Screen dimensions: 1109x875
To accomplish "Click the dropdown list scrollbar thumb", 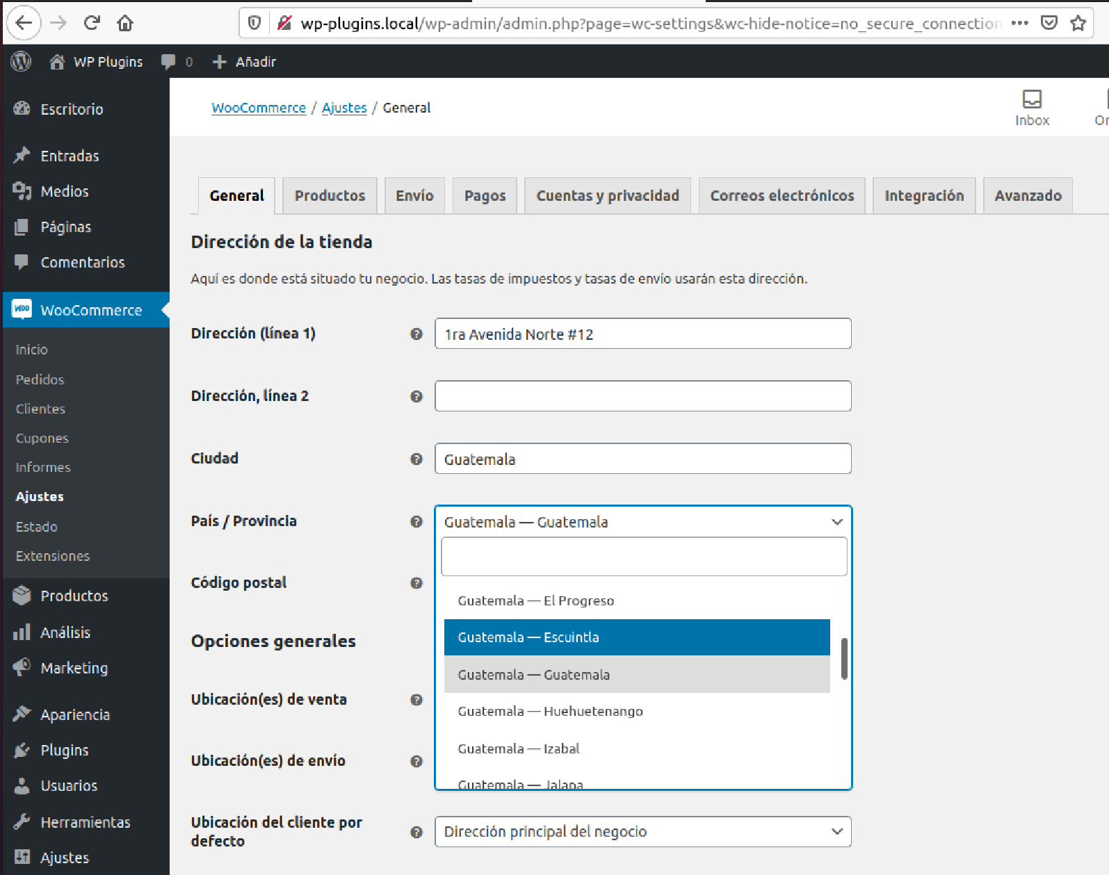I will (x=844, y=658).
